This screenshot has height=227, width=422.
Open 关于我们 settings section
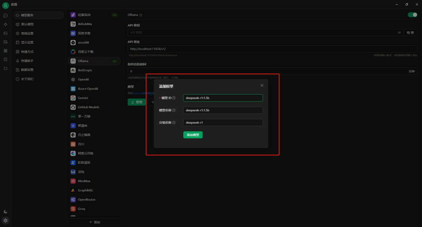click(38, 79)
